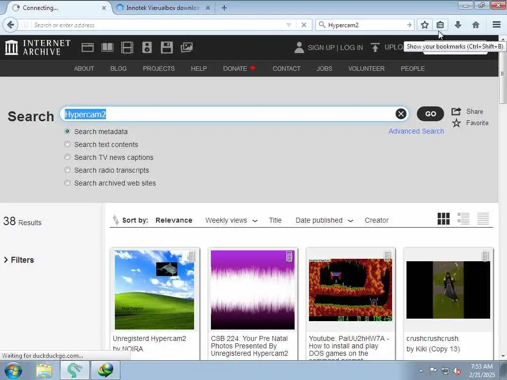This screenshot has width=507, height=380.
Task: Click the GO search button
Action: coord(430,114)
